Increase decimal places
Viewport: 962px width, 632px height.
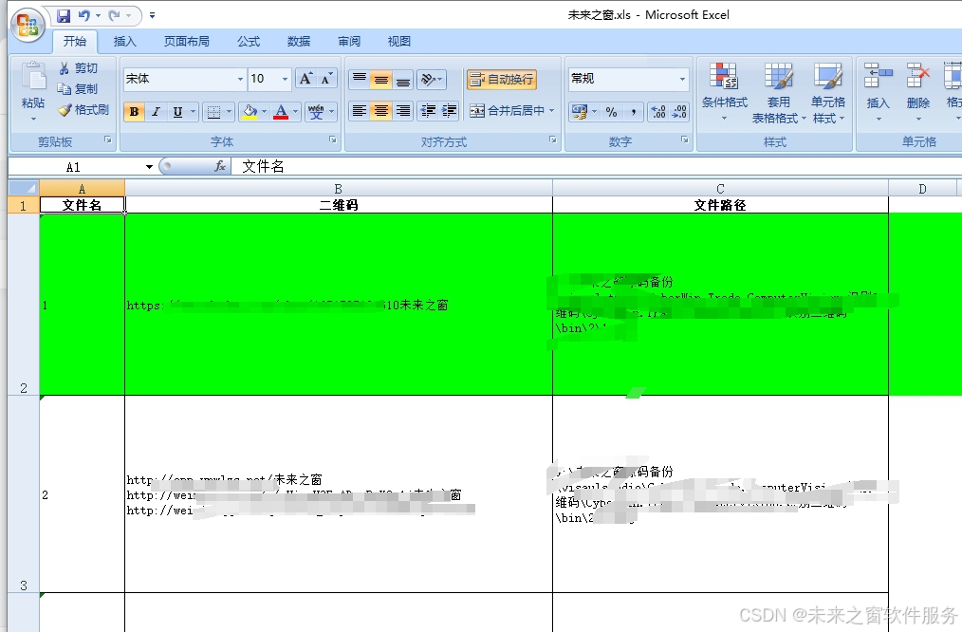tap(658, 112)
